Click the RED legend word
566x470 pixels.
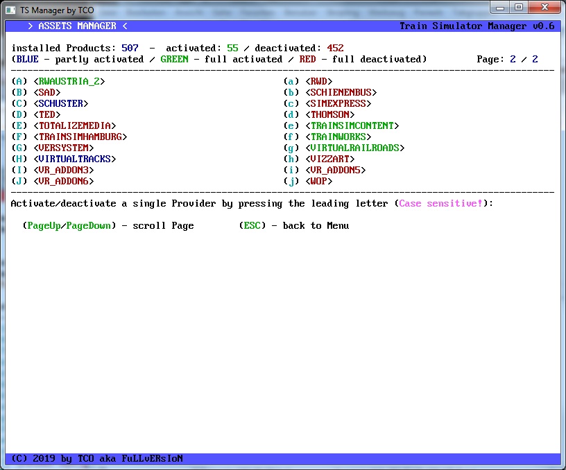click(x=307, y=59)
